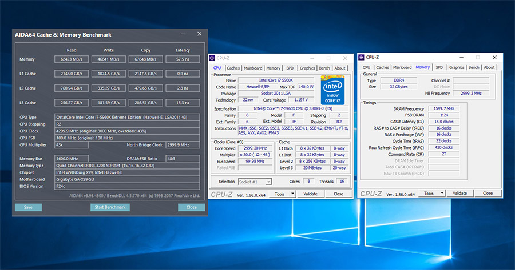The height and width of the screenshot is (270, 515).
Task: Click the Name field Intel Core i7 5960X
Action: coord(276,80)
